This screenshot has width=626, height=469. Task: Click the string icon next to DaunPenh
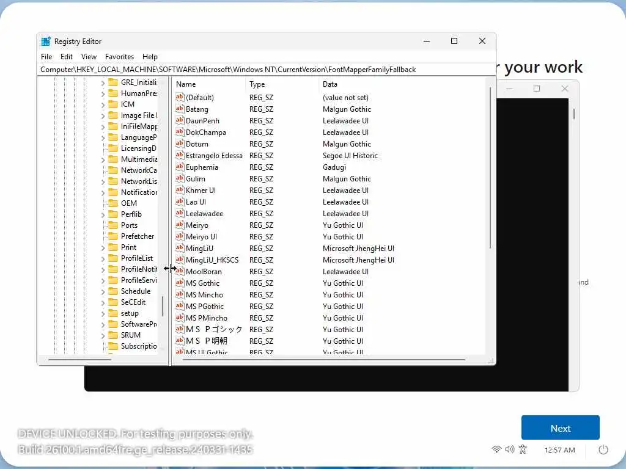pyautogui.click(x=180, y=120)
